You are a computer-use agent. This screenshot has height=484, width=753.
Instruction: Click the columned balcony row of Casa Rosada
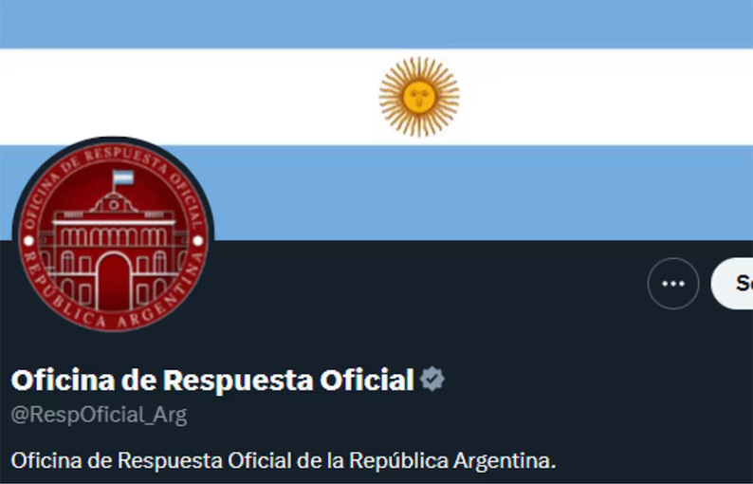[x=114, y=237]
